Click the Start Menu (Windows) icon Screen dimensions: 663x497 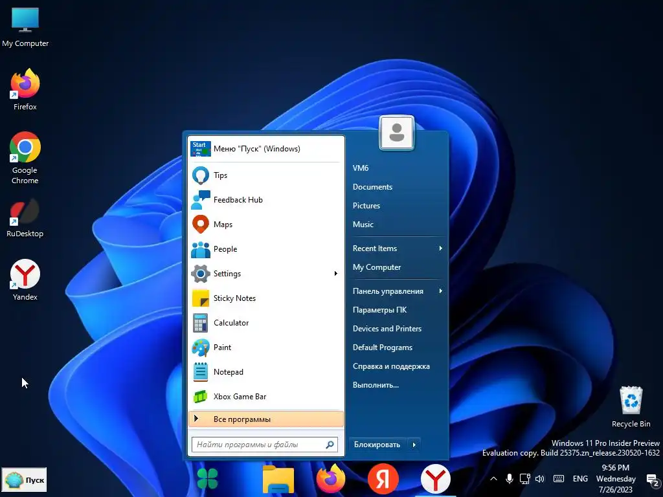pos(201,149)
